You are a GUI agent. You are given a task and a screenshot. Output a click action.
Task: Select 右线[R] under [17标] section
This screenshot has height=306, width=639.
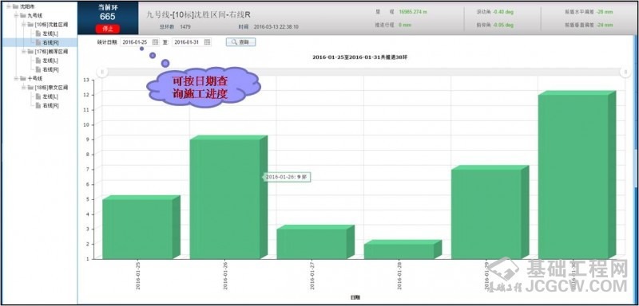coord(50,69)
